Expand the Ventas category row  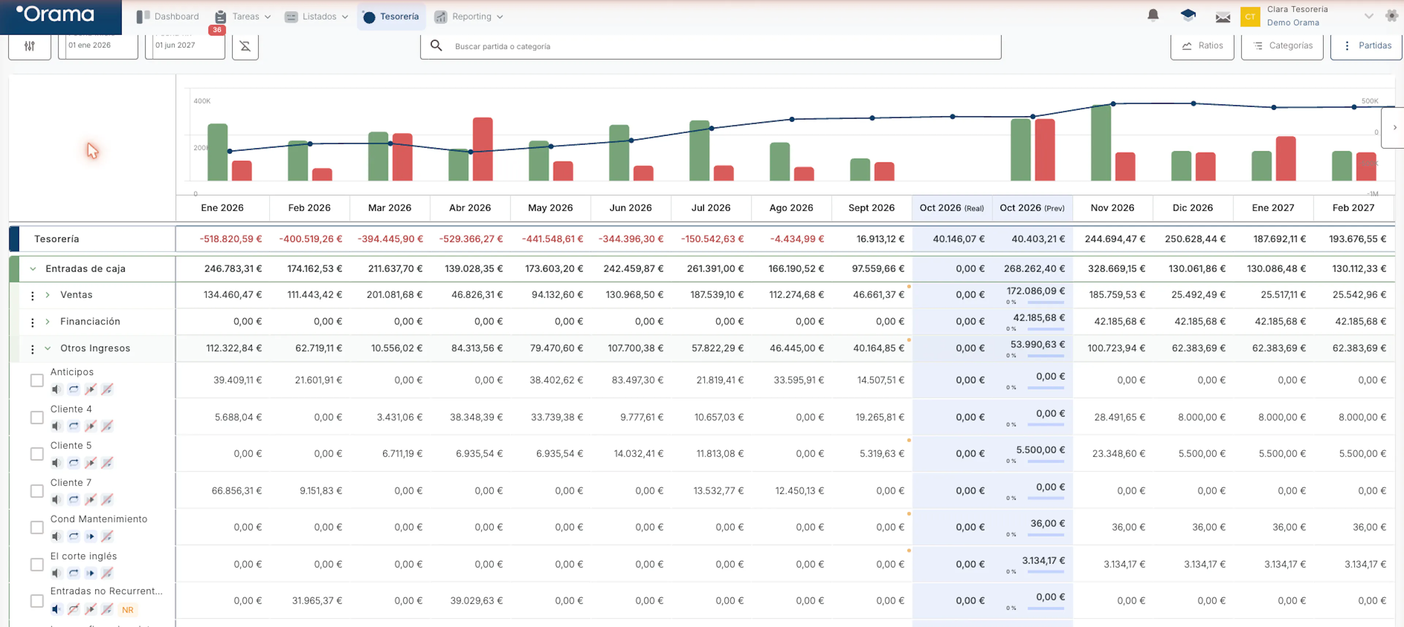[48, 295]
